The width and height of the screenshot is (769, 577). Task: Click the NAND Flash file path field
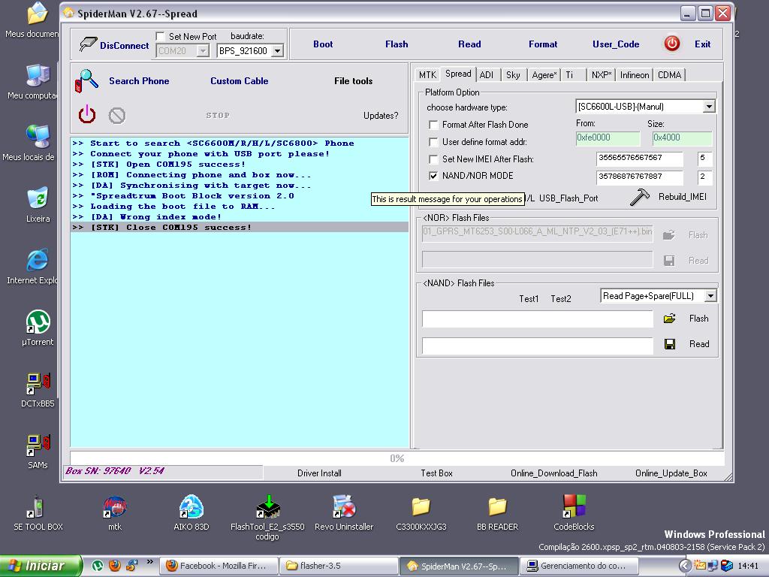tap(537, 319)
